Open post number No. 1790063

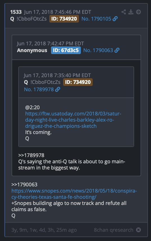tap(98, 50)
